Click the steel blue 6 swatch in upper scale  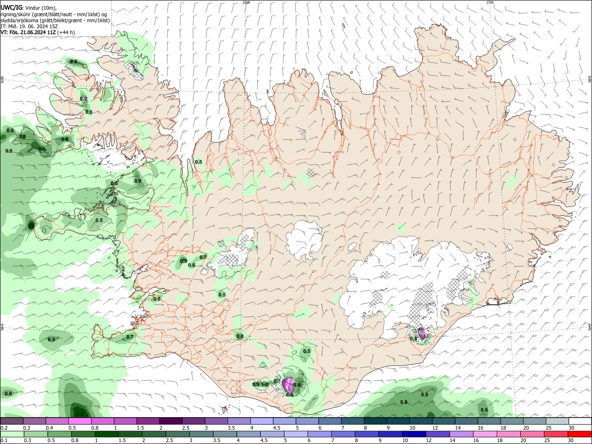coord(330,421)
